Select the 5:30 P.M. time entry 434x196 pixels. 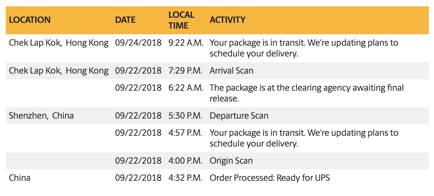185,115
